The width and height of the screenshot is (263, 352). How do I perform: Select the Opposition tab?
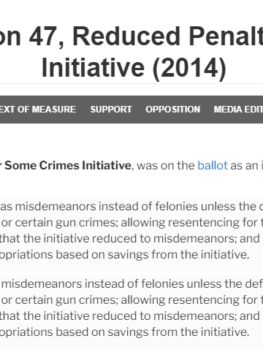(x=173, y=110)
